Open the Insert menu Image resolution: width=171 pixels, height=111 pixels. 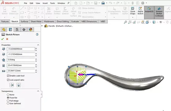45,3
